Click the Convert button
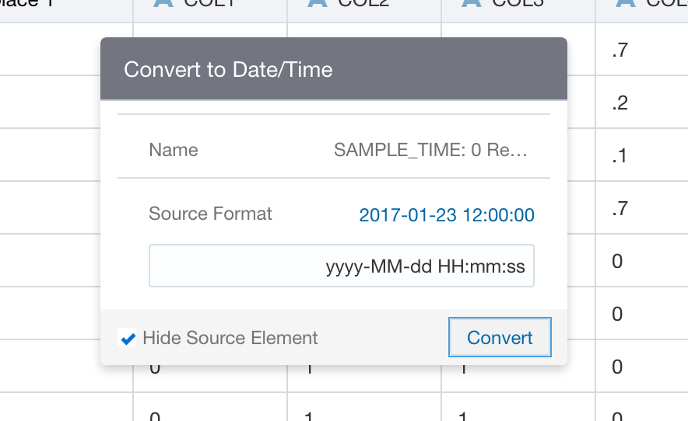This screenshot has width=688, height=421. pyautogui.click(x=500, y=337)
